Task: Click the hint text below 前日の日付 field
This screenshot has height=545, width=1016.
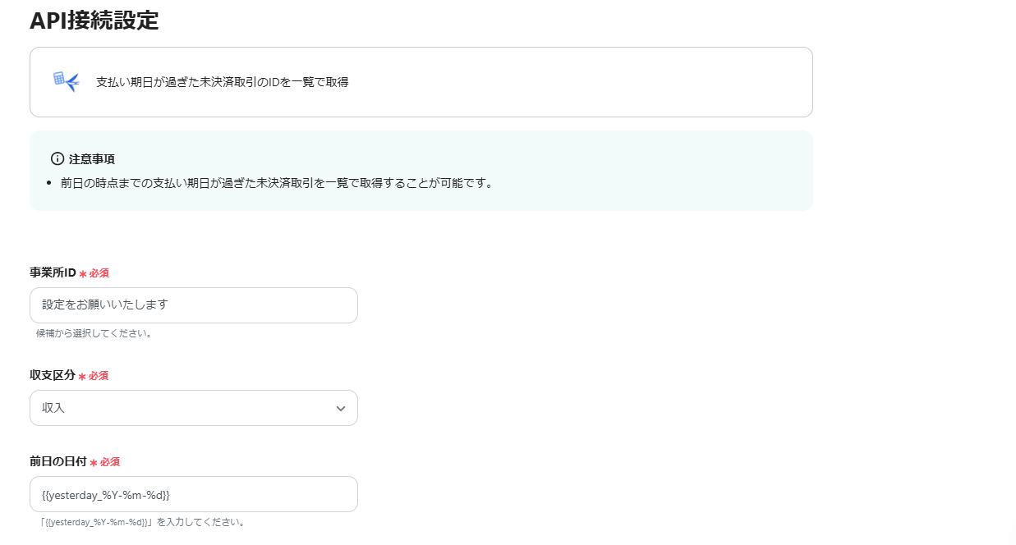Action: point(143,522)
